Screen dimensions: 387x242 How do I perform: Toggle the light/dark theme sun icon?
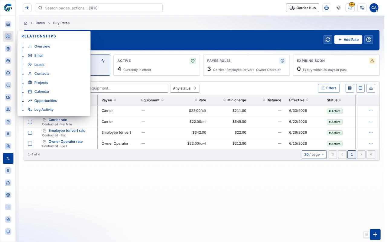click(338, 8)
